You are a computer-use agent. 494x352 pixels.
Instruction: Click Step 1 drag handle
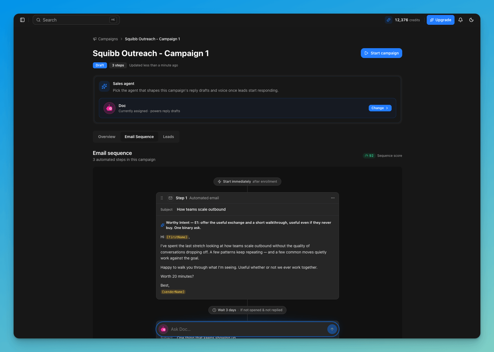[162, 198]
